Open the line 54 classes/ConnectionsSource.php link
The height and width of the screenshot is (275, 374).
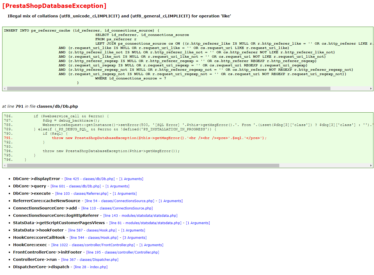pyautogui.click(x=119, y=201)
